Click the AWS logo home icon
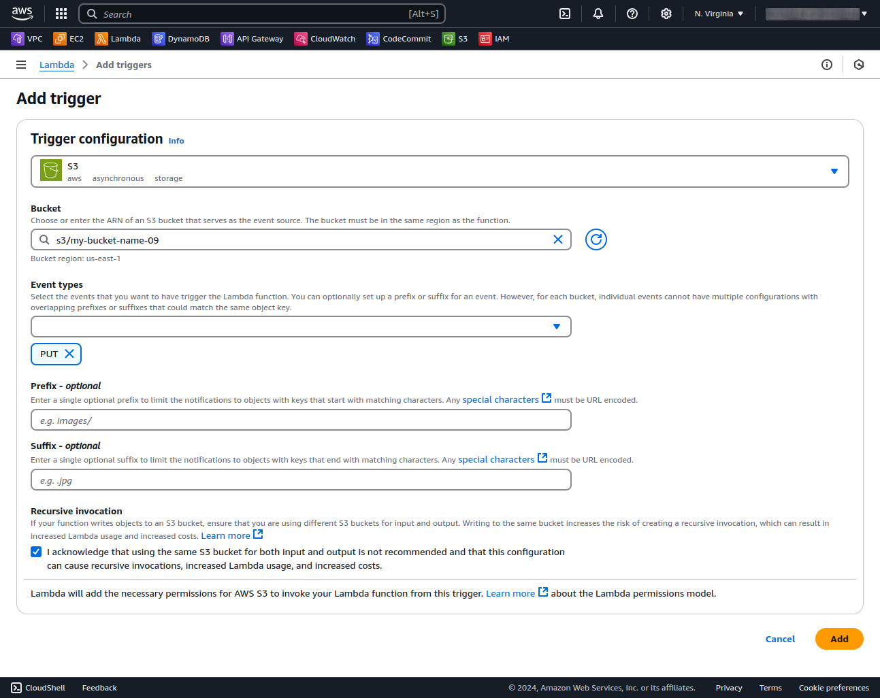Viewport: 880px width, 698px height. click(22, 13)
